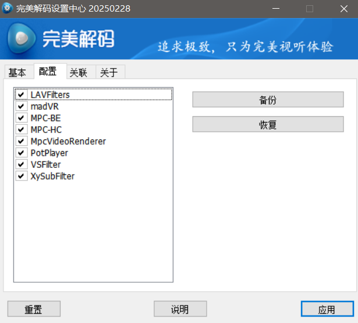This screenshot has width=358, height=323.
Task: Switch to the 基本 tab
Action: pyautogui.click(x=19, y=73)
